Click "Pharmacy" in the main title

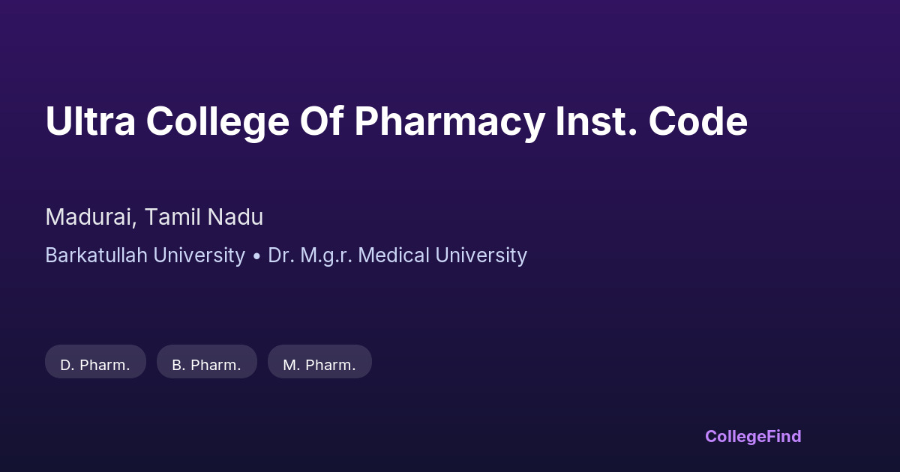[448, 121]
